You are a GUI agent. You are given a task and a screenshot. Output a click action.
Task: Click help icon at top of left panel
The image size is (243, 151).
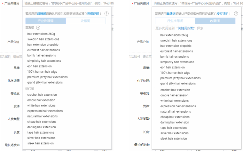(x=106, y=14)
